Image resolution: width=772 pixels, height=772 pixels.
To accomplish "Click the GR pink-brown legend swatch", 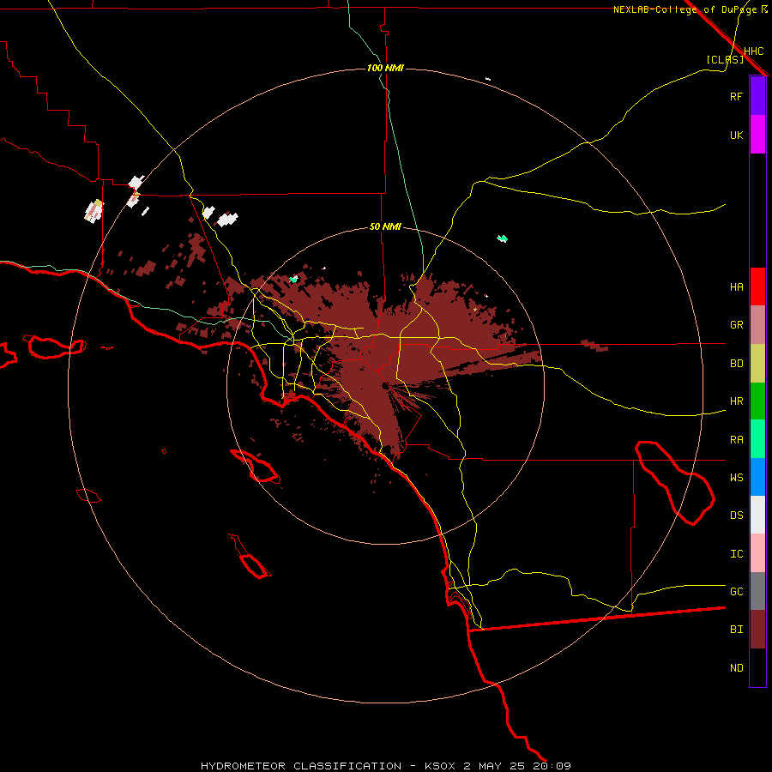I will point(757,325).
